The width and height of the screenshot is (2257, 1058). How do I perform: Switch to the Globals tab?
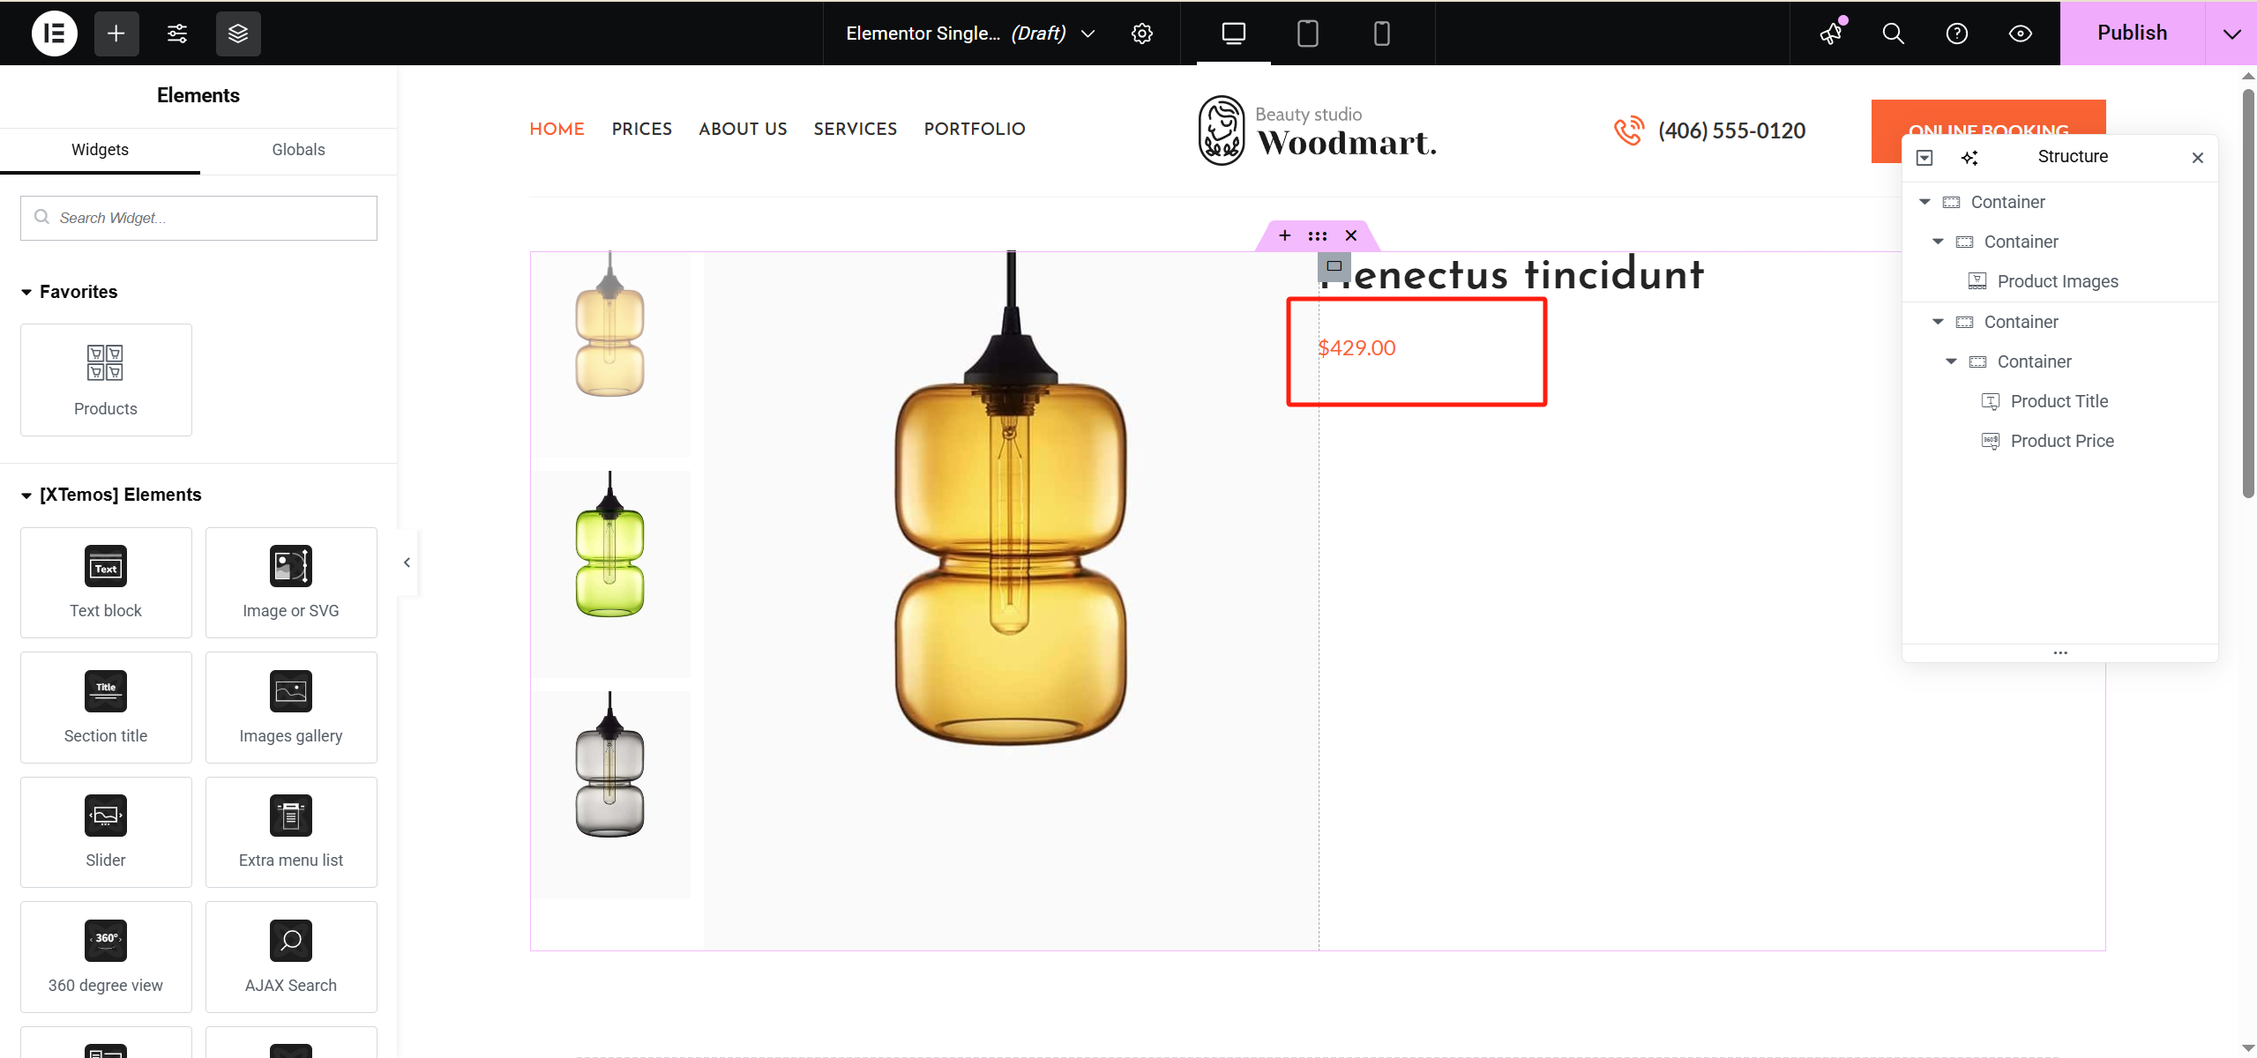click(x=298, y=150)
